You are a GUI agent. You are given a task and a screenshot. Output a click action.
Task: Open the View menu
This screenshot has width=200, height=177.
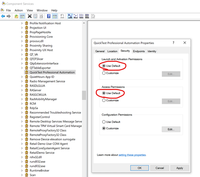(30, 10)
